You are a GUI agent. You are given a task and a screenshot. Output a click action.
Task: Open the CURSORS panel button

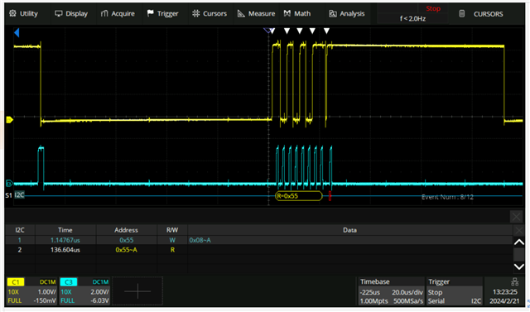[x=480, y=14]
